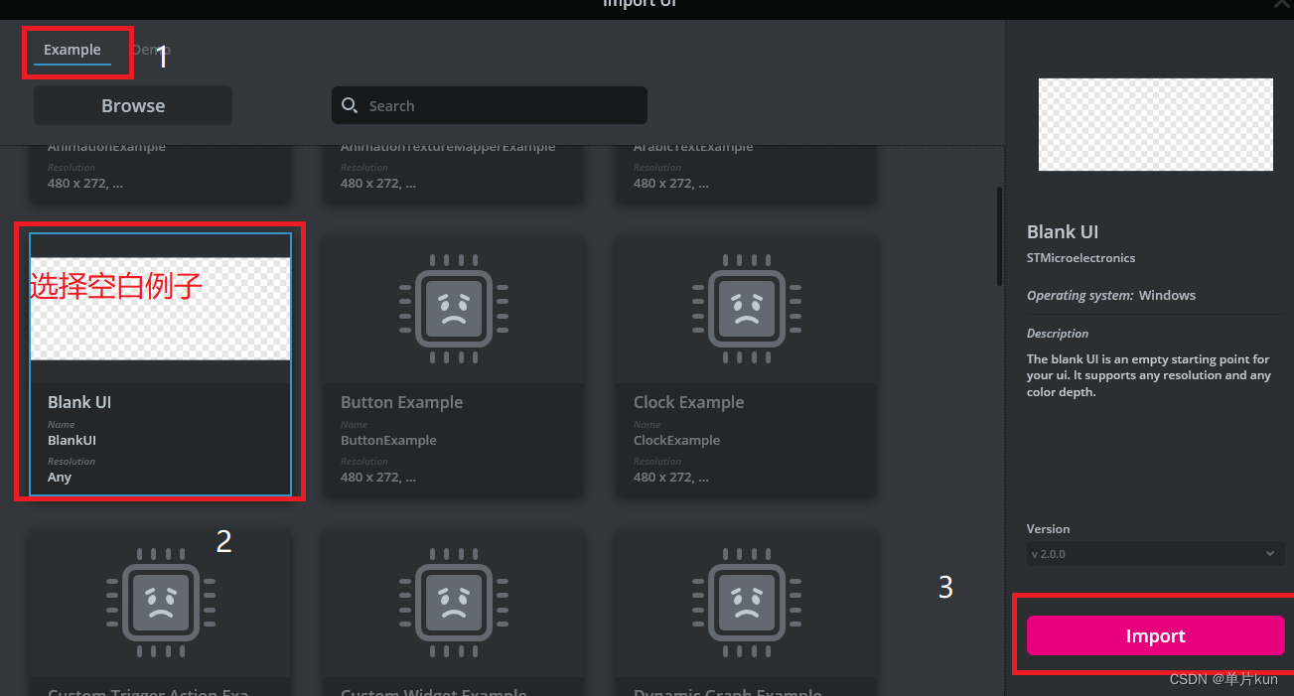Click the Dynamic Graph Example chip icon
This screenshot has height=696, width=1294.
[x=746, y=603]
